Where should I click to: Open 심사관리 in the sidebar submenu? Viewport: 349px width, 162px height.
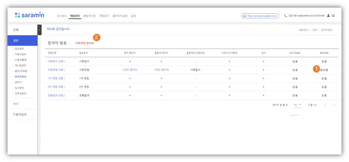click(19, 88)
